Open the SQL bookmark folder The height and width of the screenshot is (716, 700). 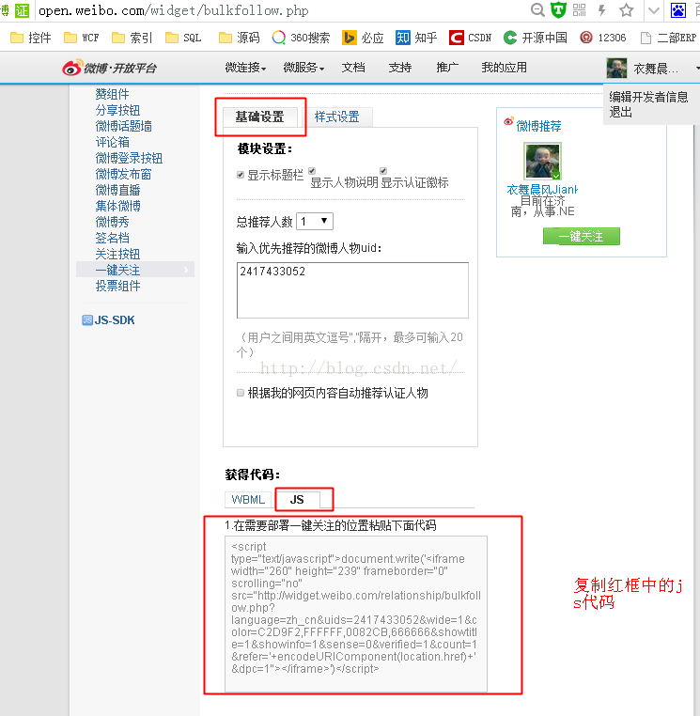click(x=183, y=38)
